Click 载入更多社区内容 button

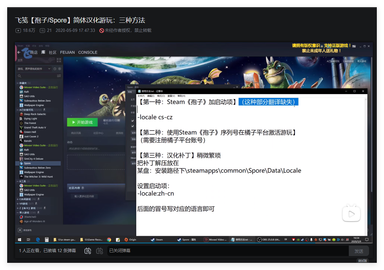[x=84, y=196]
